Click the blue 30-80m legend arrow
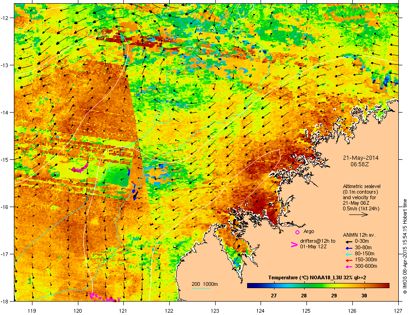The width and height of the screenshot is (408, 315). [349, 248]
